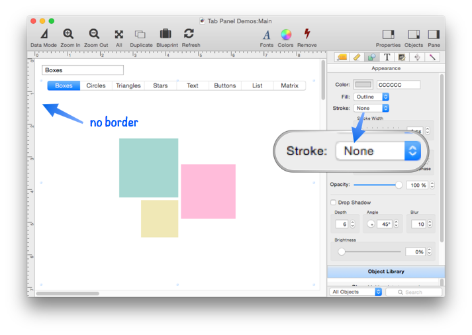472x335 pixels.
Task: Click the Object Library header
Action: coord(386,271)
